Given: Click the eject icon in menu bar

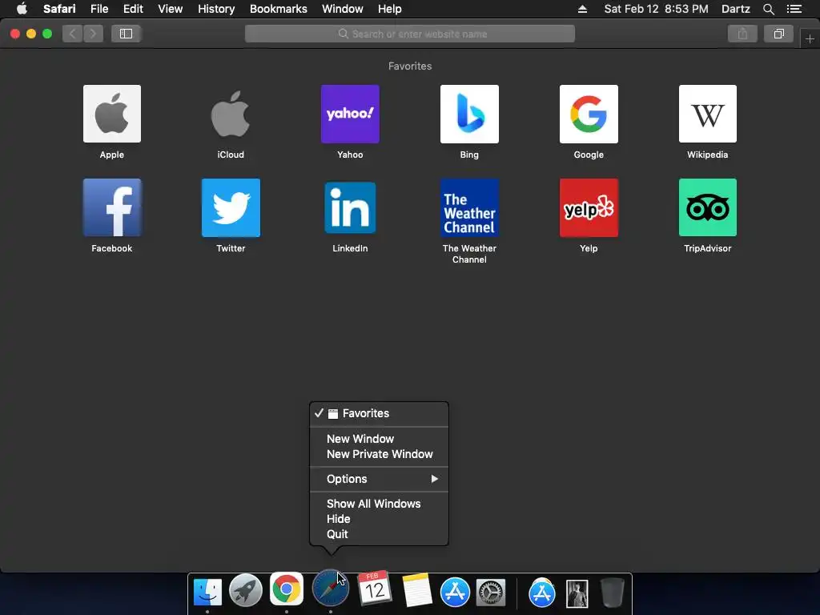Looking at the screenshot, I should [x=582, y=9].
